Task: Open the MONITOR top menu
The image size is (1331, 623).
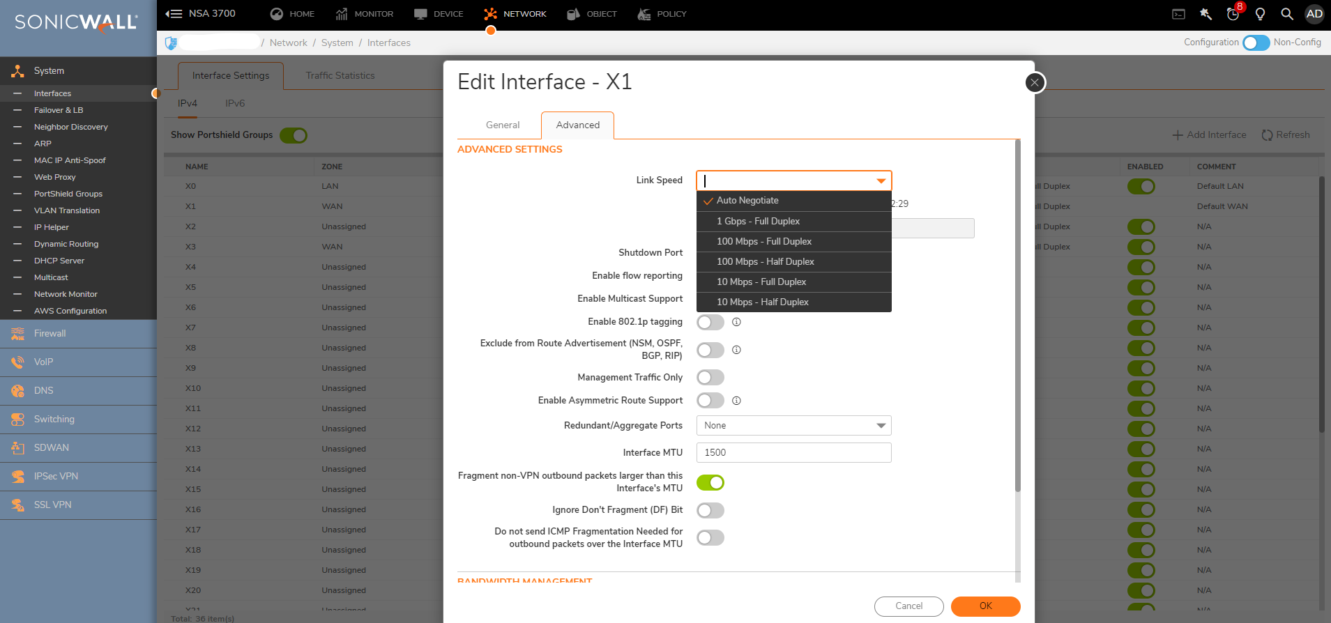Action: pyautogui.click(x=365, y=14)
